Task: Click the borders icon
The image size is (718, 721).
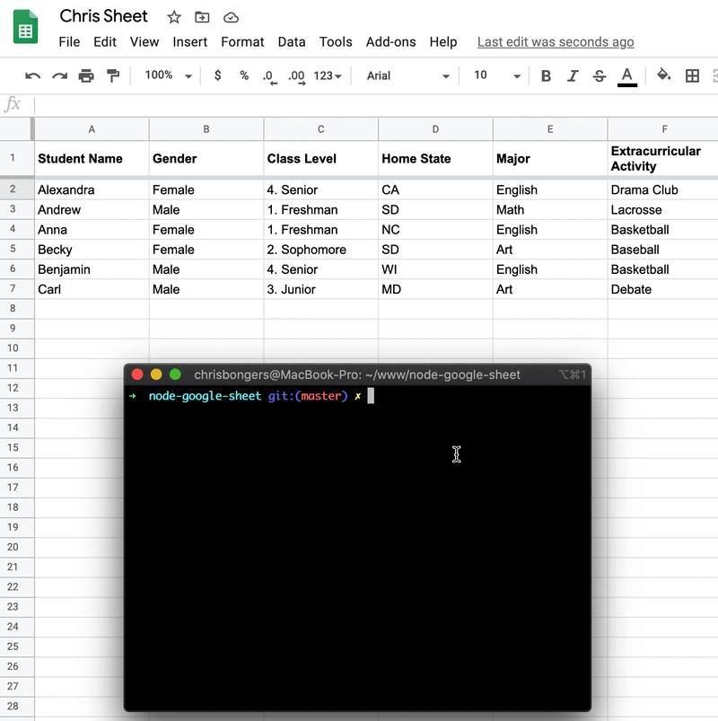Action: (692, 75)
